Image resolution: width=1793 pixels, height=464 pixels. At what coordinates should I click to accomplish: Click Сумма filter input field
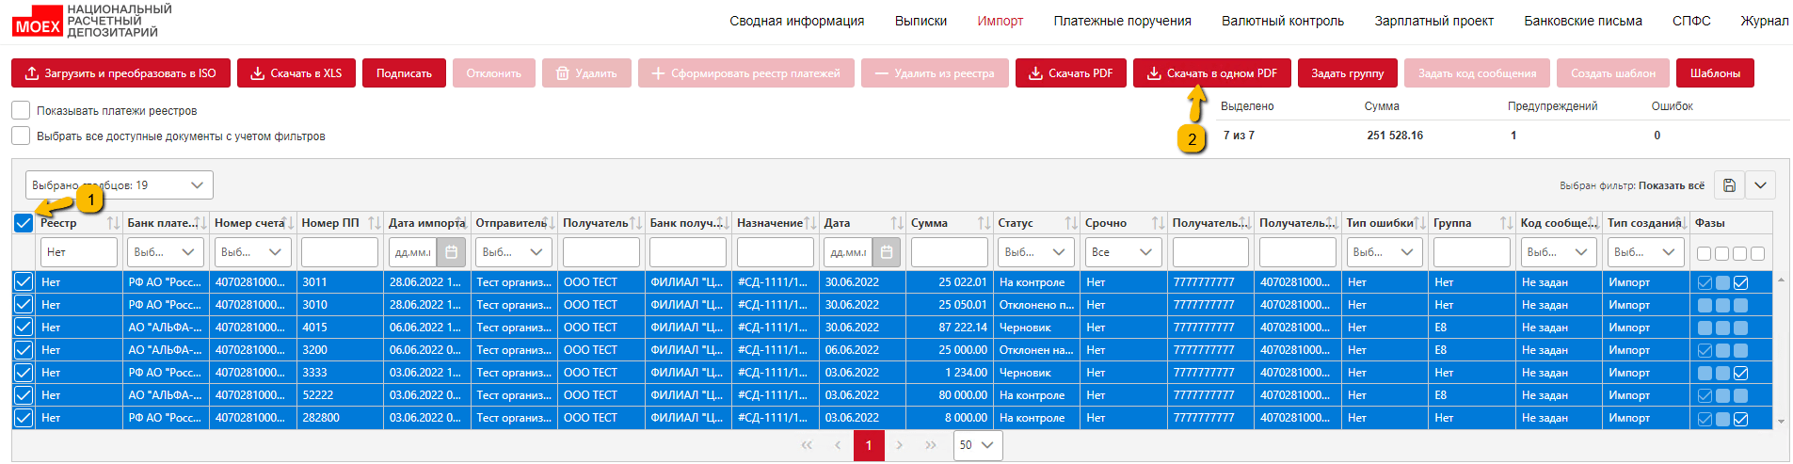[949, 252]
